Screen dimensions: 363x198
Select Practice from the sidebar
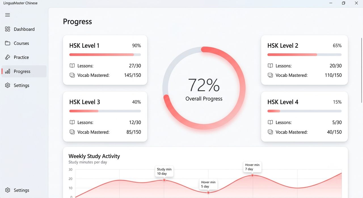[x=24, y=57]
